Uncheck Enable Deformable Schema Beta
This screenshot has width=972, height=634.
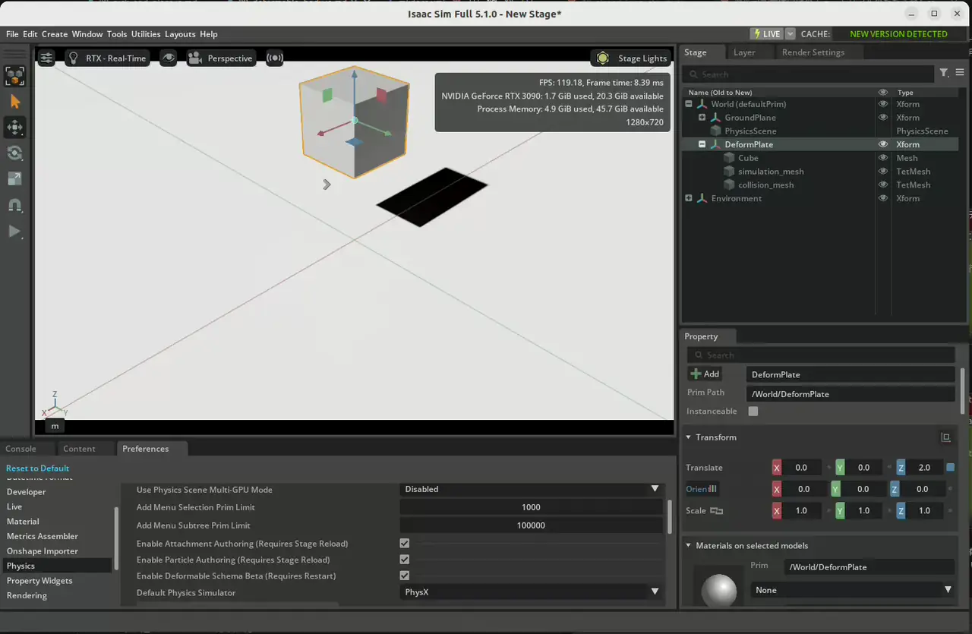click(x=404, y=576)
